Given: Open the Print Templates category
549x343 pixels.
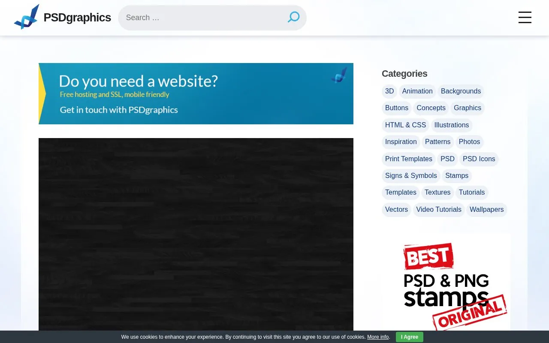Looking at the screenshot, I should click(409, 159).
